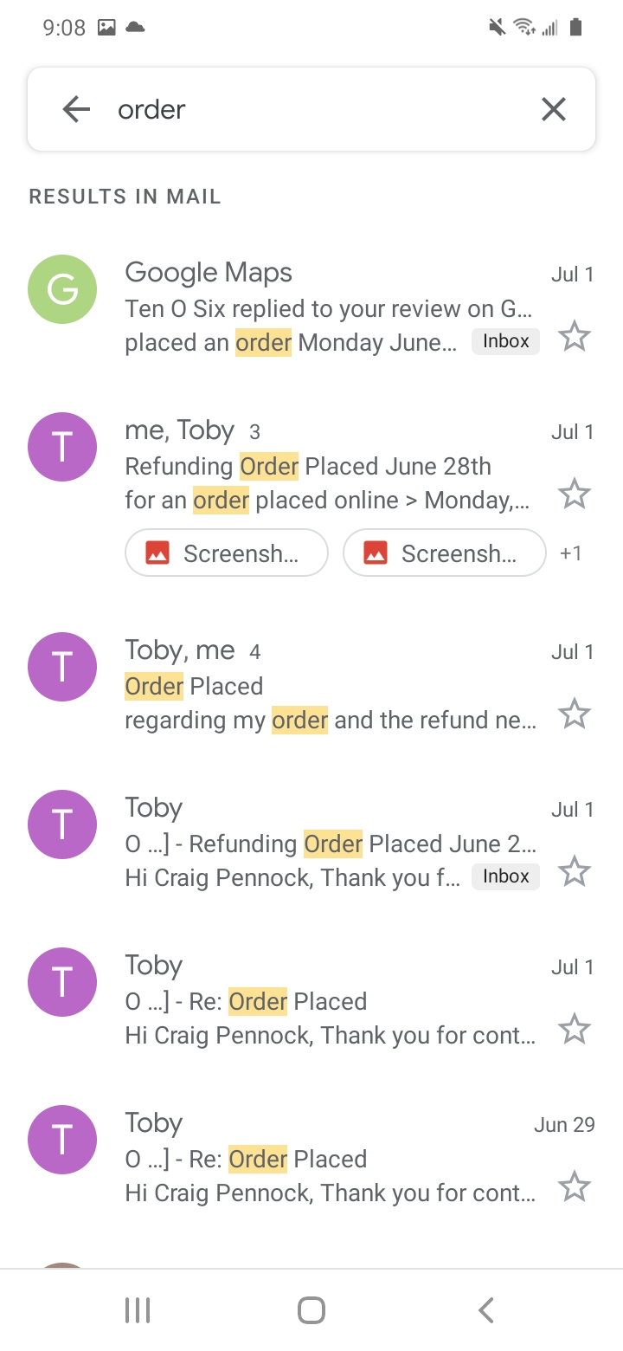Star the Refunding Order Placed June 28th thread
The height and width of the screenshot is (1351, 623).
click(x=574, y=494)
